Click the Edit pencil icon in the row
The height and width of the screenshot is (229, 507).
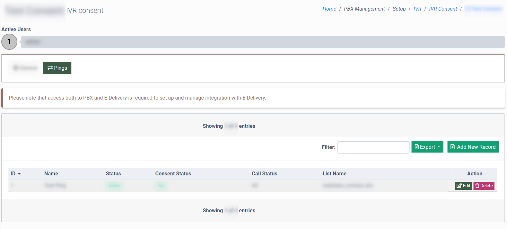pos(459,186)
